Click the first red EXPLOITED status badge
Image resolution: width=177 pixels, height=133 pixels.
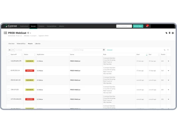pyautogui.click(x=30, y=71)
